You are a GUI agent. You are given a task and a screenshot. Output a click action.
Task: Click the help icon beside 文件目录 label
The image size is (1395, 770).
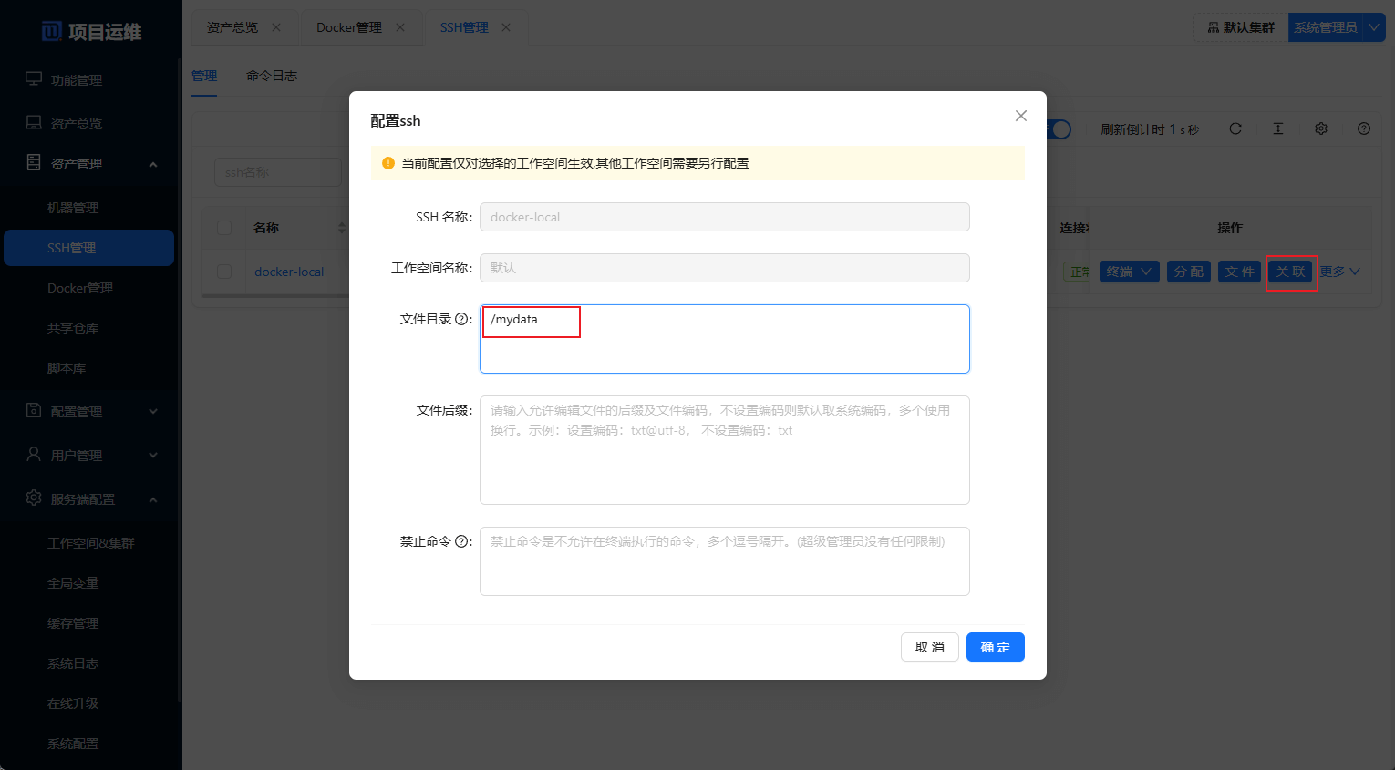point(462,320)
